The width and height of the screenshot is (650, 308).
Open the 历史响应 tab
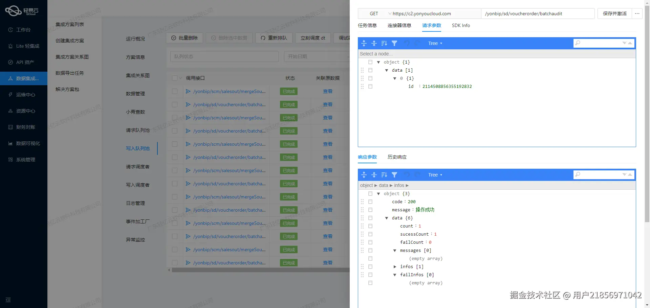coord(396,157)
